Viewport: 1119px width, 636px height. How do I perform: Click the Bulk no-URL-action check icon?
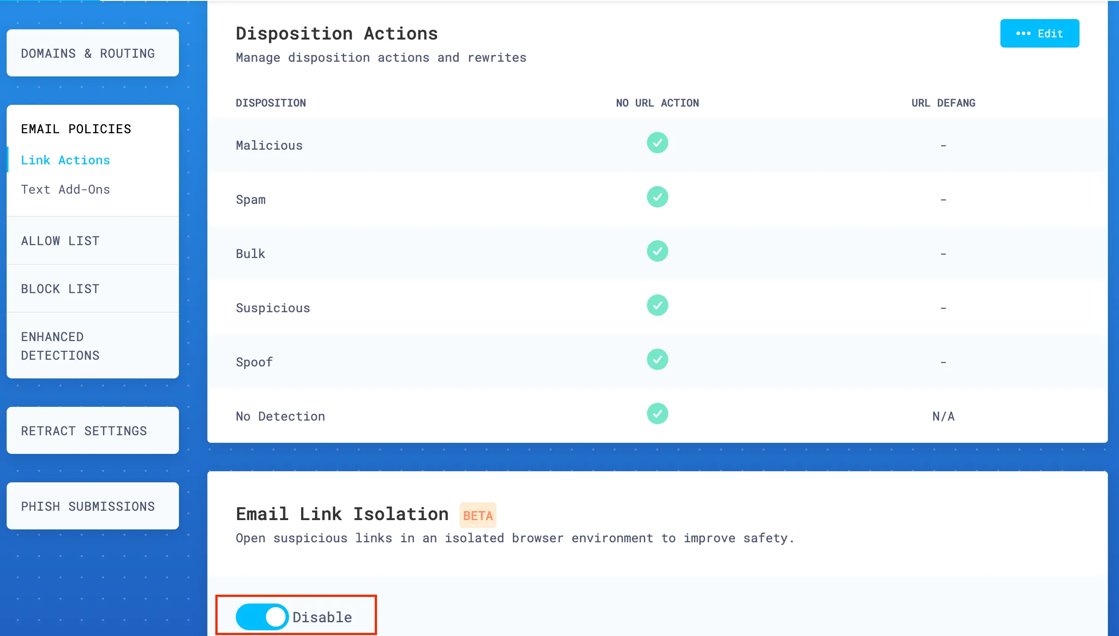coord(658,250)
